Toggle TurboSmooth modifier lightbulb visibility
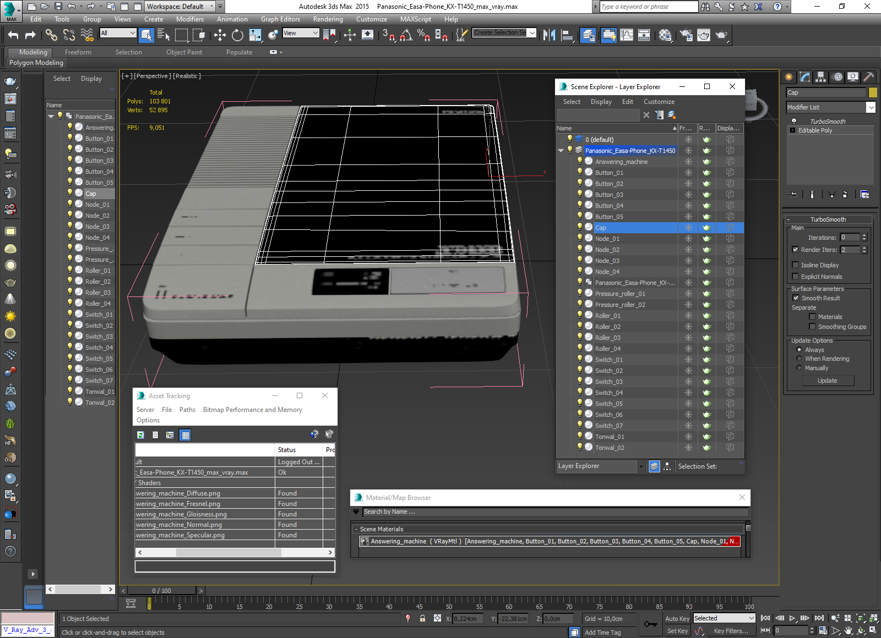881x638 pixels. pos(793,121)
